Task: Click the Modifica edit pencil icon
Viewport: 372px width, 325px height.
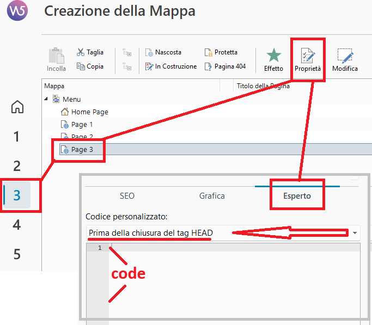Action: pyautogui.click(x=345, y=56)
